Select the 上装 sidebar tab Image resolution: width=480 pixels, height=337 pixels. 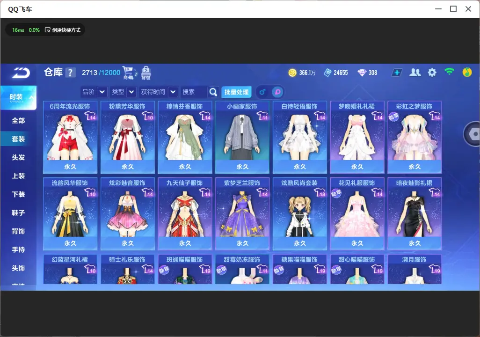click(x=18, y=176)
